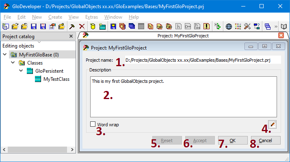Click the floppy disk with question mark icon
Screen dimensions: 290x162
pos(43,26)
